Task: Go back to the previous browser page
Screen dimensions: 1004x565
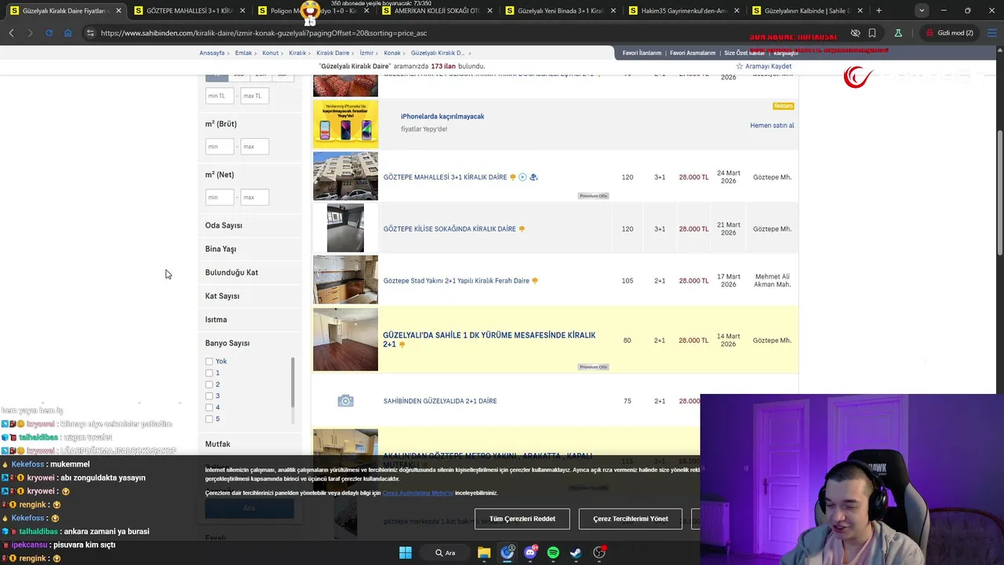Action: pos(12,33)
